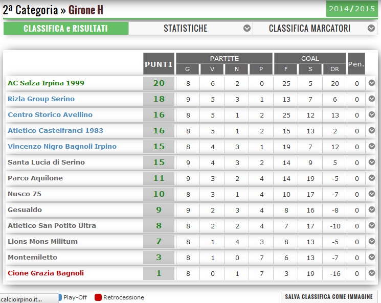
Task: Open the Vincenzo Nigro Bagnoli Irpino team link
Action: [x=62, y=147]
